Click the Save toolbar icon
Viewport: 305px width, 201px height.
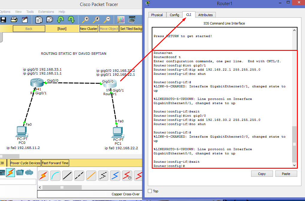(3, 19)
